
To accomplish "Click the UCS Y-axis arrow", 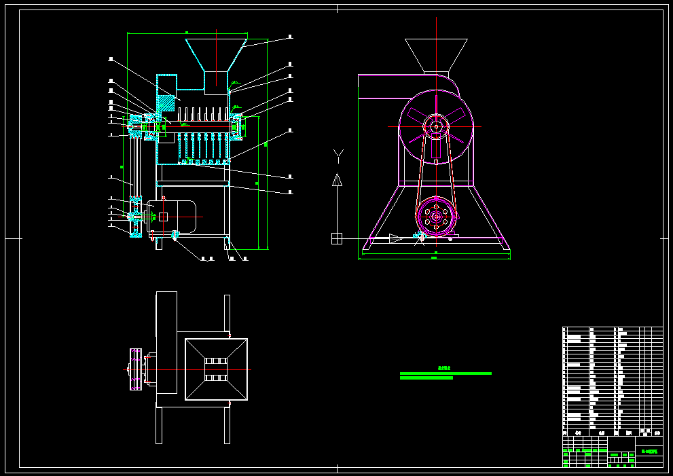I will point(338,179).
